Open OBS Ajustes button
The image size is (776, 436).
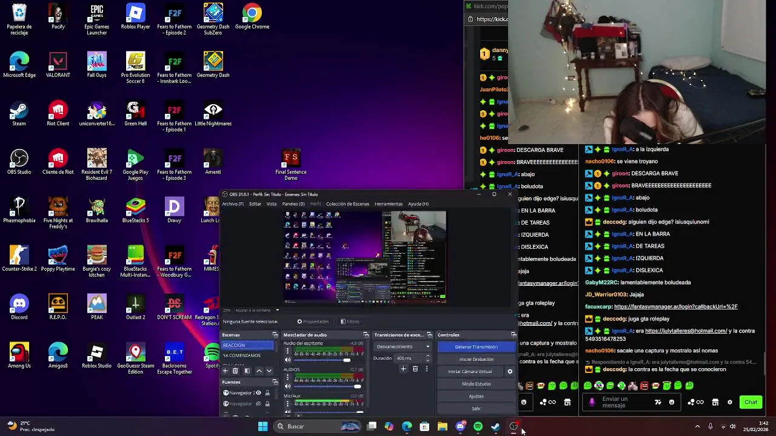click(476, 396)
